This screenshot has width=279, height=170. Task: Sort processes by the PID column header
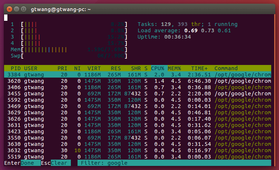[x=16, y=68]
